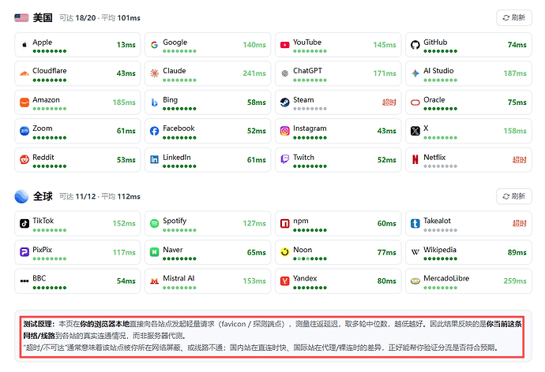Click the Wikipedia W icon

click(415, 252)
